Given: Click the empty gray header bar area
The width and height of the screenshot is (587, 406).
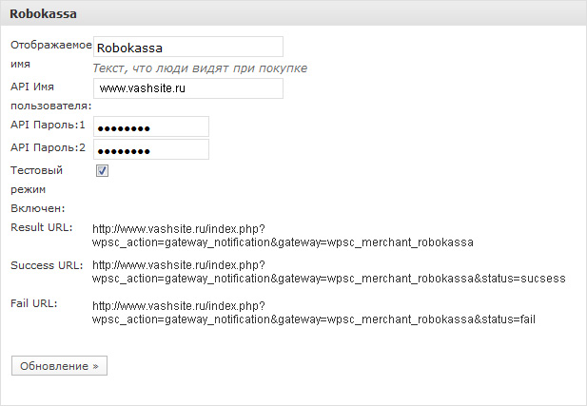Looking at the screenshot, I should [333, 15].
